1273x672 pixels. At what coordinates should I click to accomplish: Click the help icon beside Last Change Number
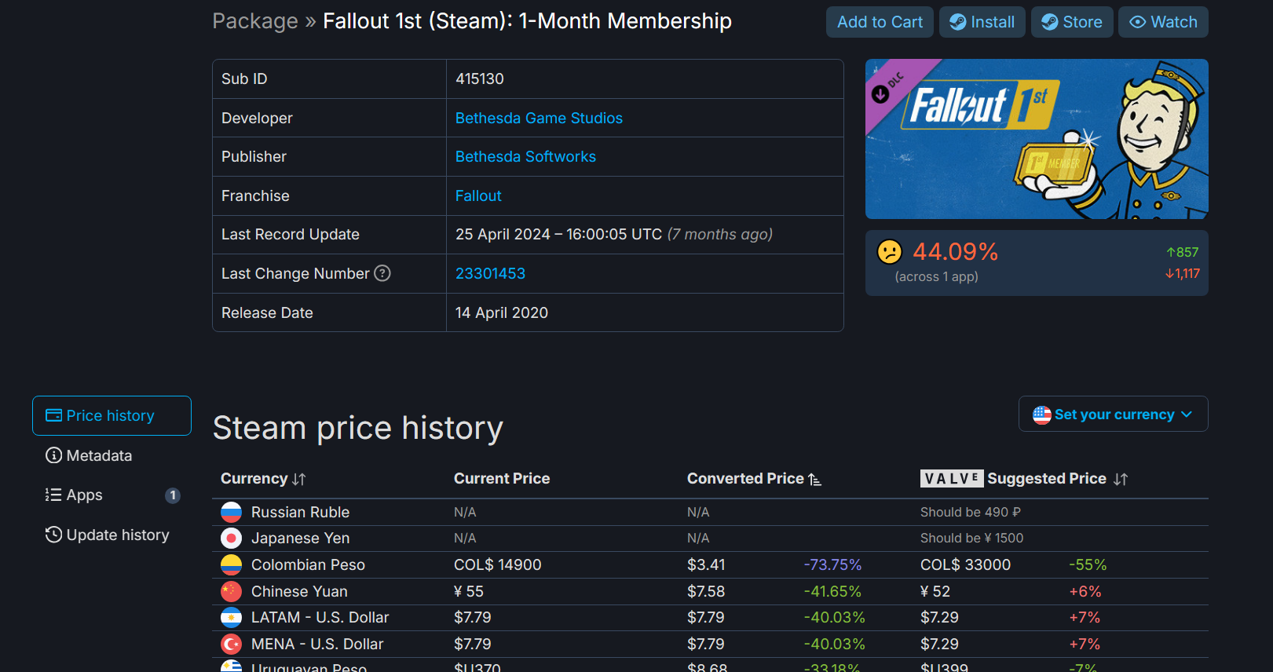(382, 273)
